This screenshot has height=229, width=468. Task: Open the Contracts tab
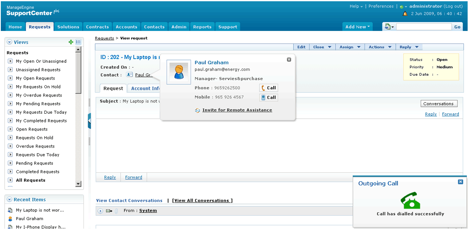pos(97,27)
